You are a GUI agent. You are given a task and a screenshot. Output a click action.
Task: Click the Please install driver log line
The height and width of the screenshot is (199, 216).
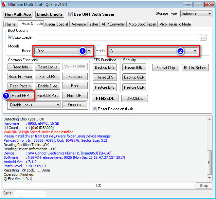tap(58, 136)
